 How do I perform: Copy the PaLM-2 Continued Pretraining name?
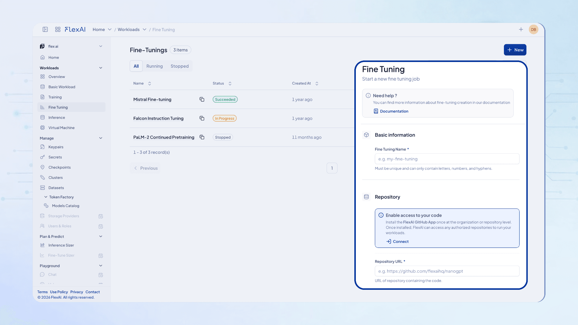(202, 138)
